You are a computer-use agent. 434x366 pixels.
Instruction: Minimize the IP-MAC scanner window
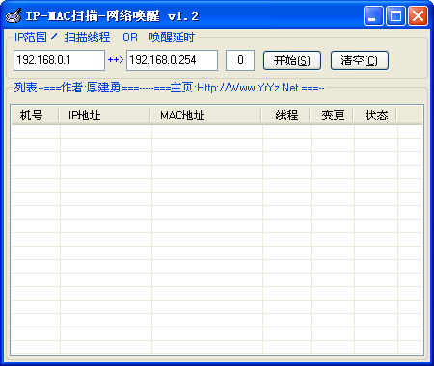(373, 15)
